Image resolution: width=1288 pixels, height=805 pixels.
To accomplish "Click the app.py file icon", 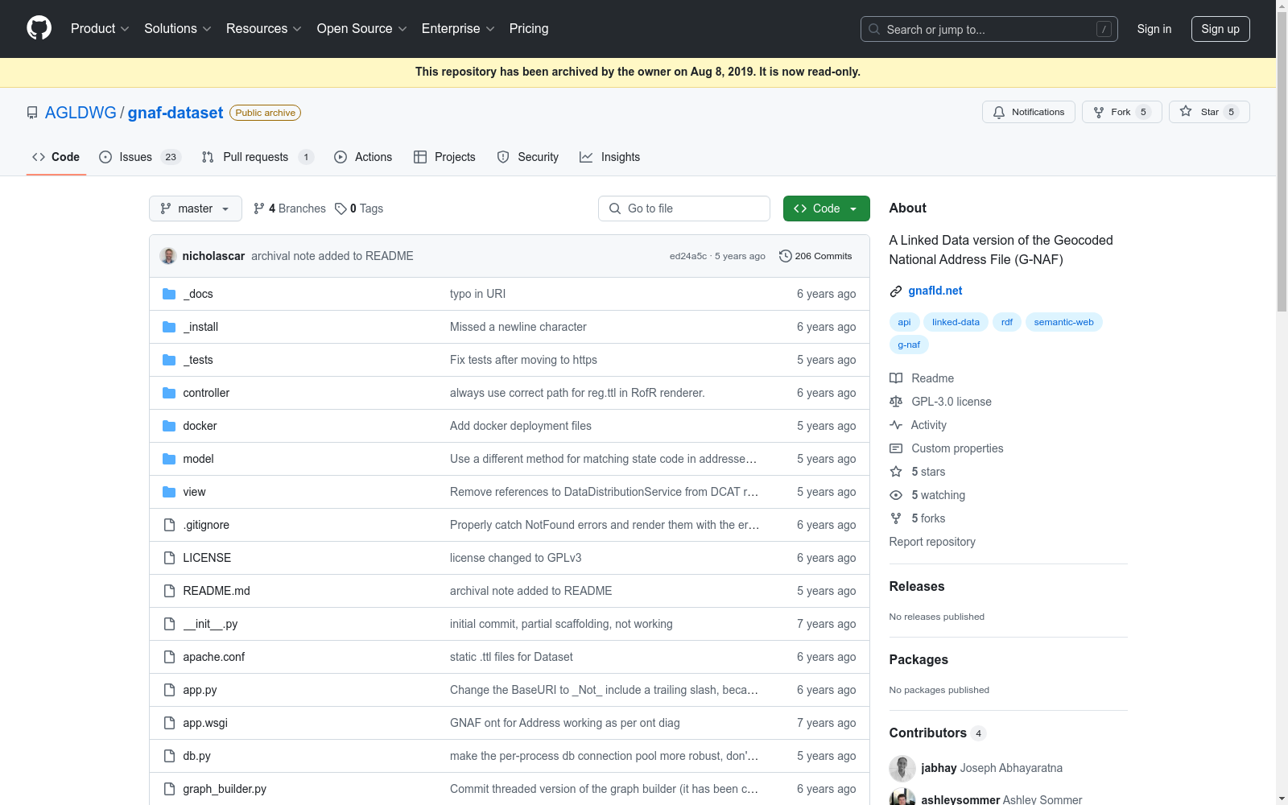I will 169,690.
